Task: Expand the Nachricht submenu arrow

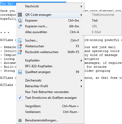Action: tap(81, 6)
